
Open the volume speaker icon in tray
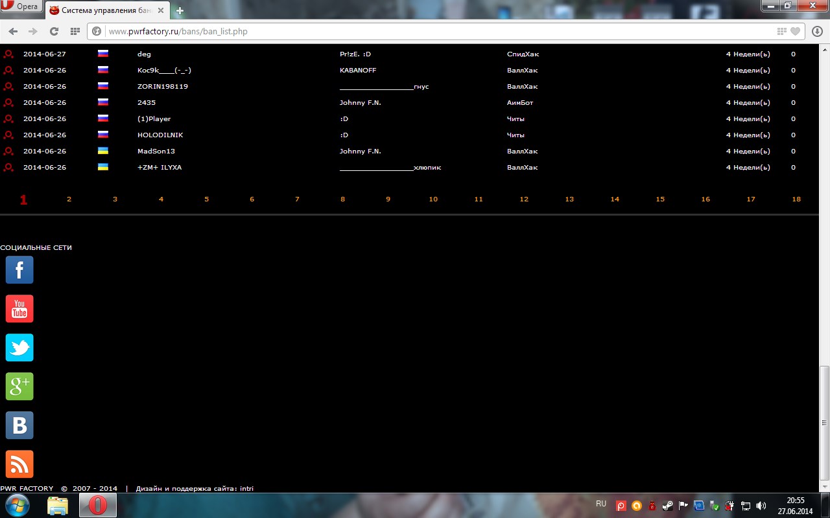(761, 506)
